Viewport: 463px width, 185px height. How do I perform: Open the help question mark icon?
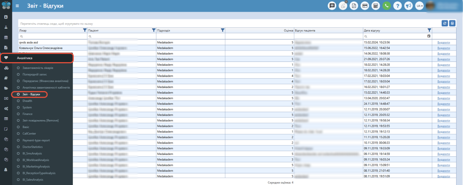tap(398, 6)
